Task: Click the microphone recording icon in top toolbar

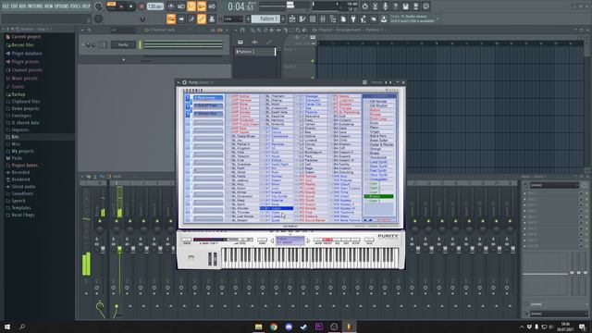Action: pyautogui.click(x=385, y=6)
